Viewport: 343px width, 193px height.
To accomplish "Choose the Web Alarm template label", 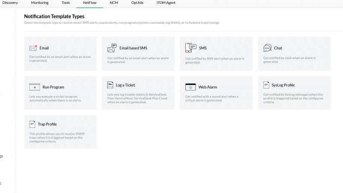I will (208, 87).
